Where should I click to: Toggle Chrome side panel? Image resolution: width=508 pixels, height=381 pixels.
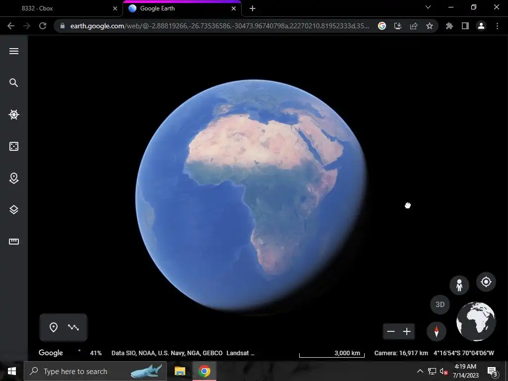pos(465,26)
